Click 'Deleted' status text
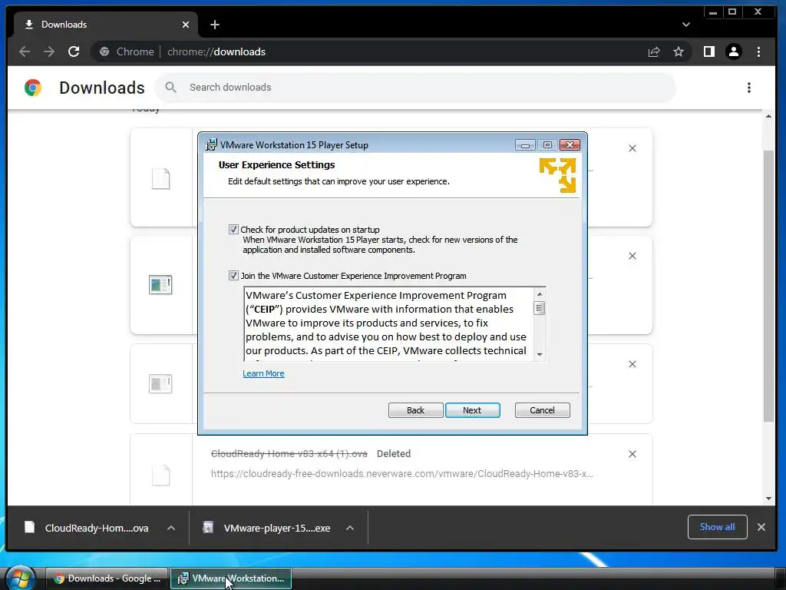Viewport: 786px width, 590px height. 394,453
